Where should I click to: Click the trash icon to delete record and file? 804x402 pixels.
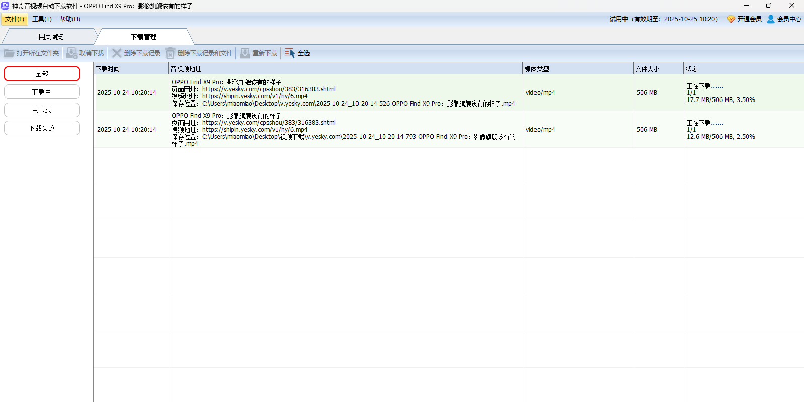tap(170, 53)
